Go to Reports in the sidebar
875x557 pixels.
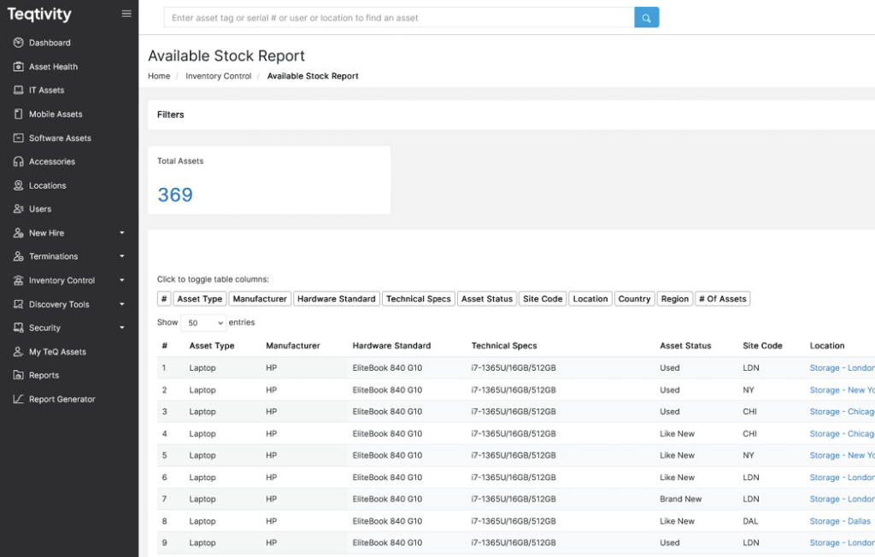click(x=44, y=375)
